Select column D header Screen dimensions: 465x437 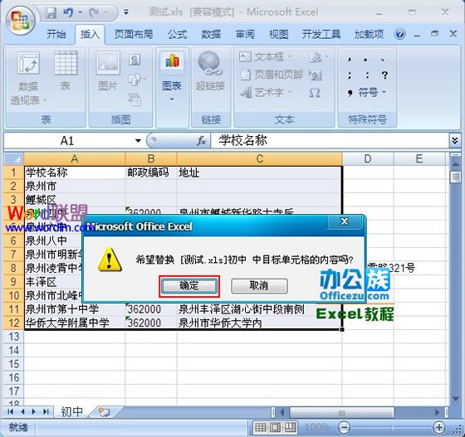368,159
